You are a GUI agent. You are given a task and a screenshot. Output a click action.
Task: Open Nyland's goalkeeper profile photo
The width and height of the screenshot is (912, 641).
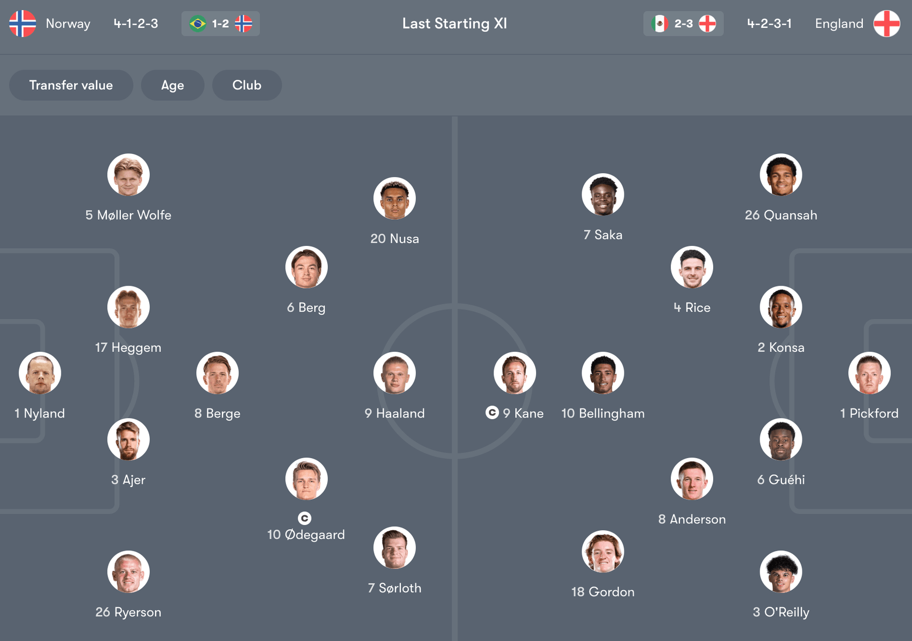[x=40, y=373]
